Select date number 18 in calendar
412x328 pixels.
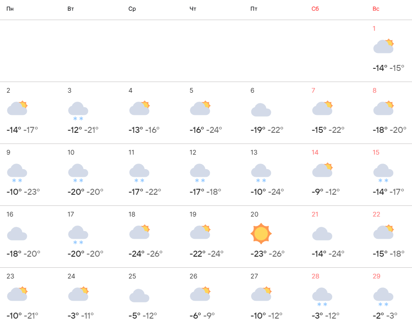132,214
